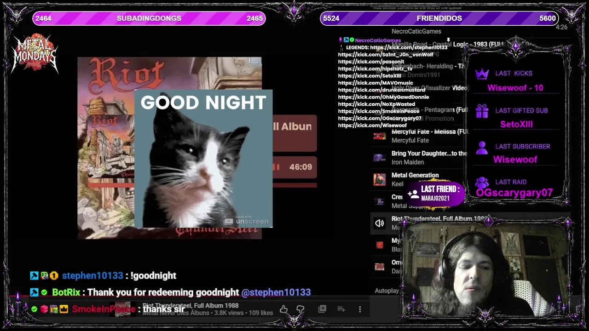The height and width of the screenshot is (331, 589).
Task: Open the kick.com/MAVOmusic link
Action: (375, 83)
